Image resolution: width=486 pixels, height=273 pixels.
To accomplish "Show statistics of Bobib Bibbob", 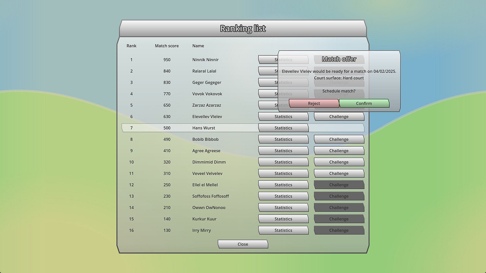I will click(x=283, y=139).
